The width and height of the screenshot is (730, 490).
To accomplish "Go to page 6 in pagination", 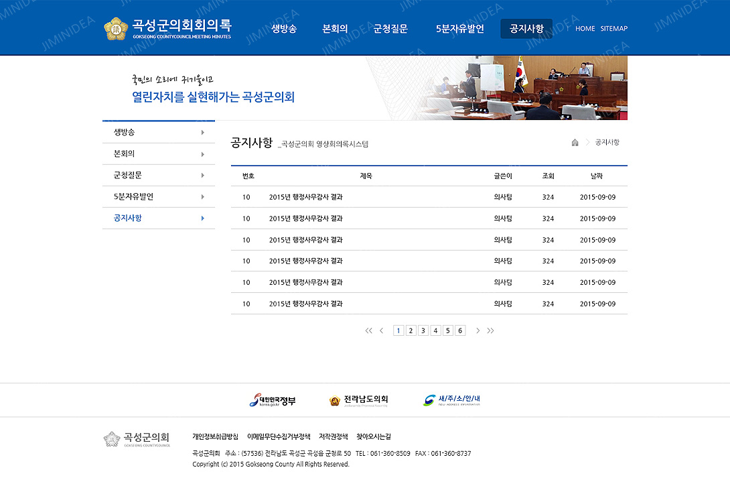I will pyautogui.click(x=460, y=330).
